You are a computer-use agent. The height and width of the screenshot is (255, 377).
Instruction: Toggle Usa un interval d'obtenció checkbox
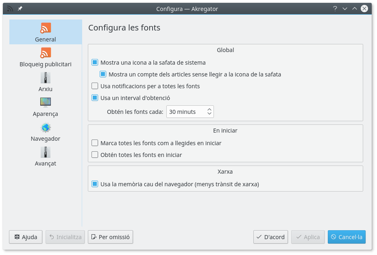95,98
